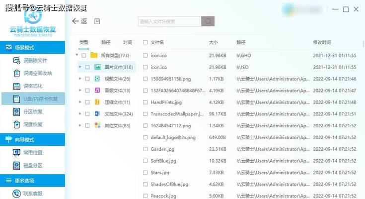Open the 场景模式 section label

click(x=24, y=48)
